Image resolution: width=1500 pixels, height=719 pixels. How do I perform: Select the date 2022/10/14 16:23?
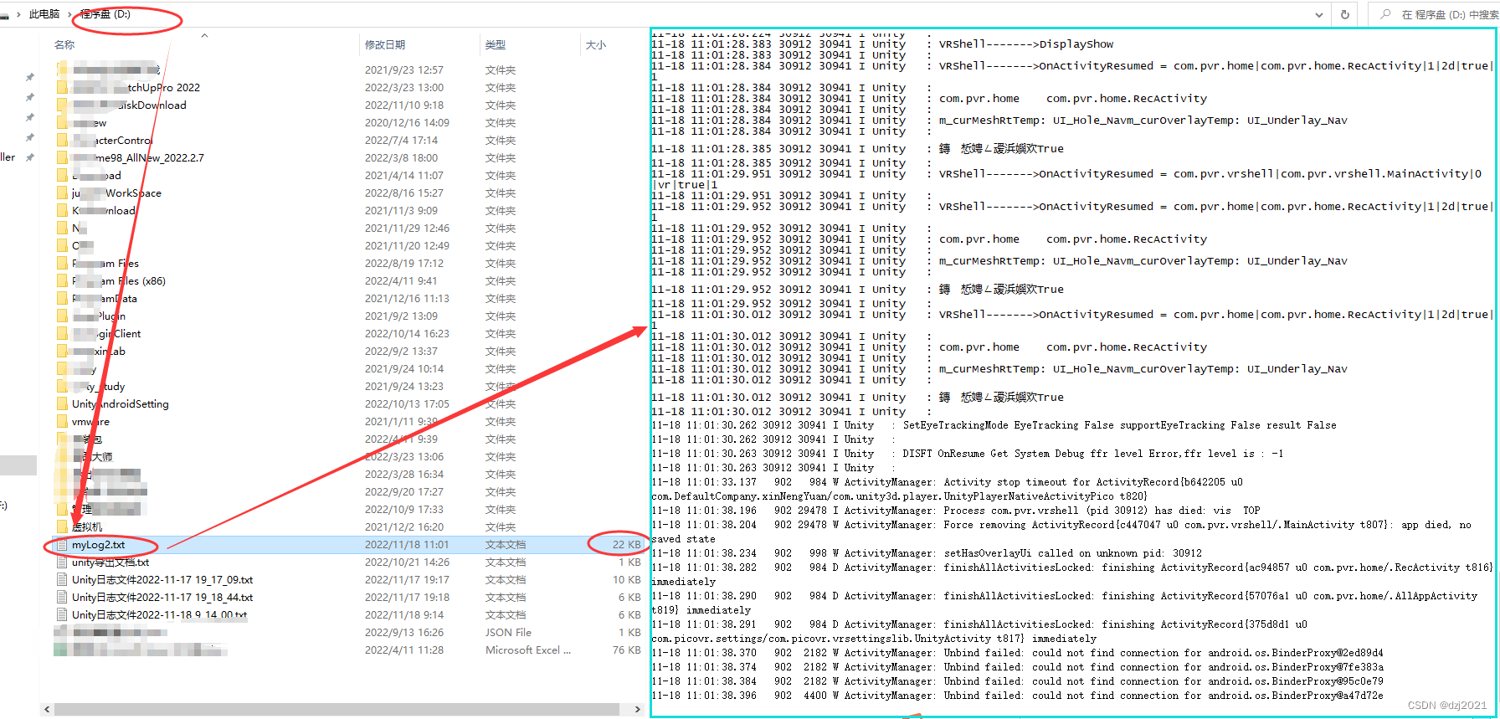pos(407,333)
